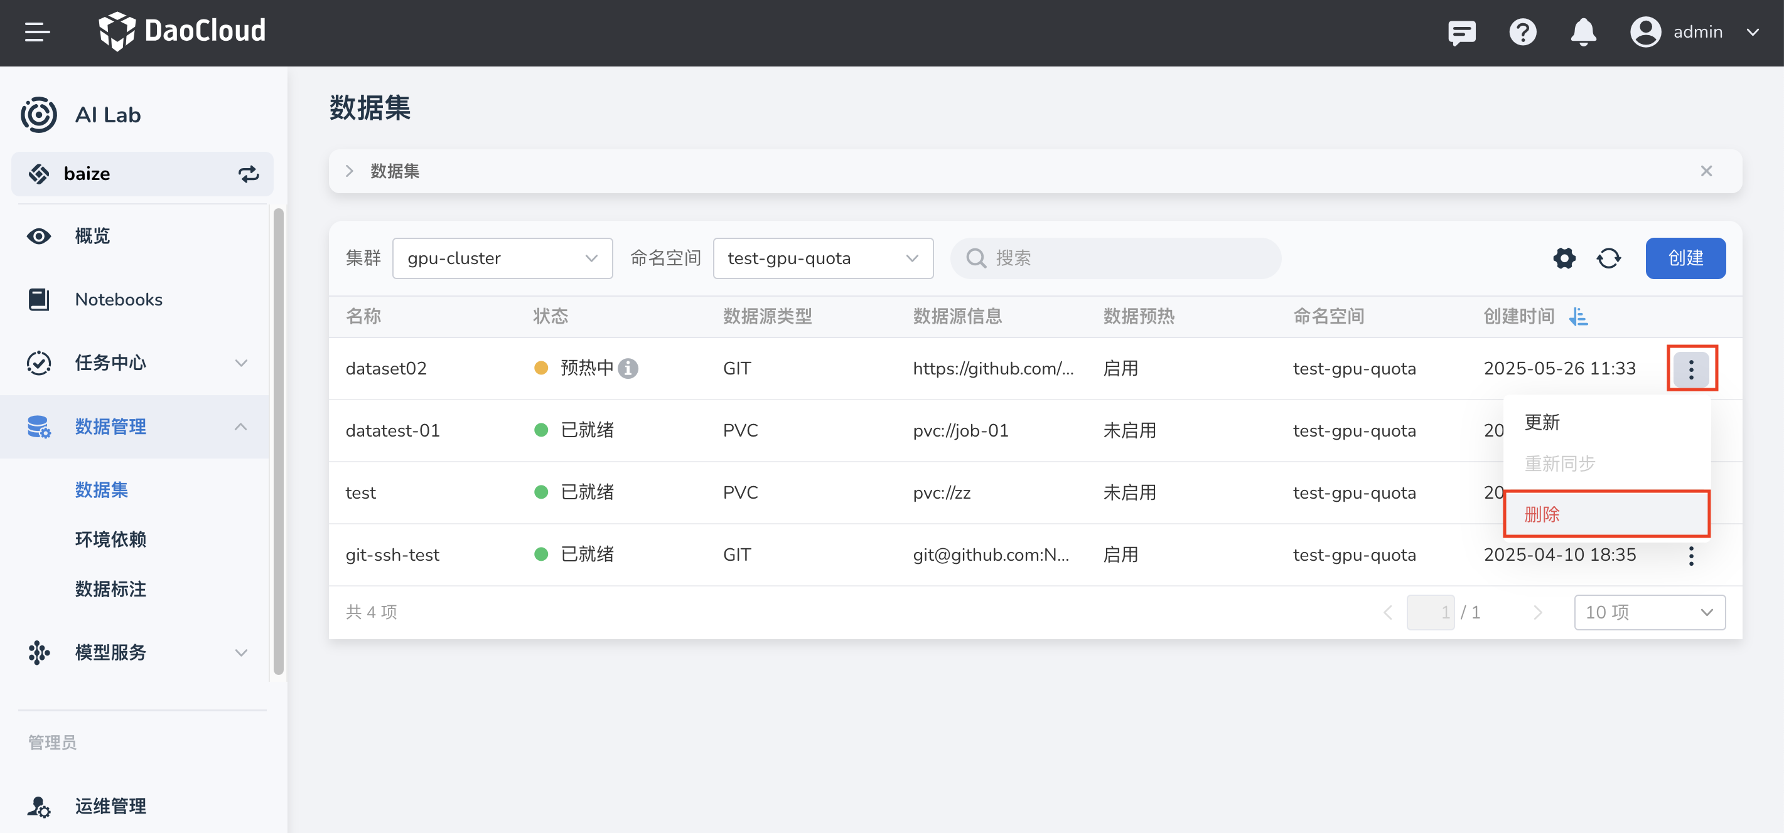Select 更新 from the context menu

coord(1542,422)
